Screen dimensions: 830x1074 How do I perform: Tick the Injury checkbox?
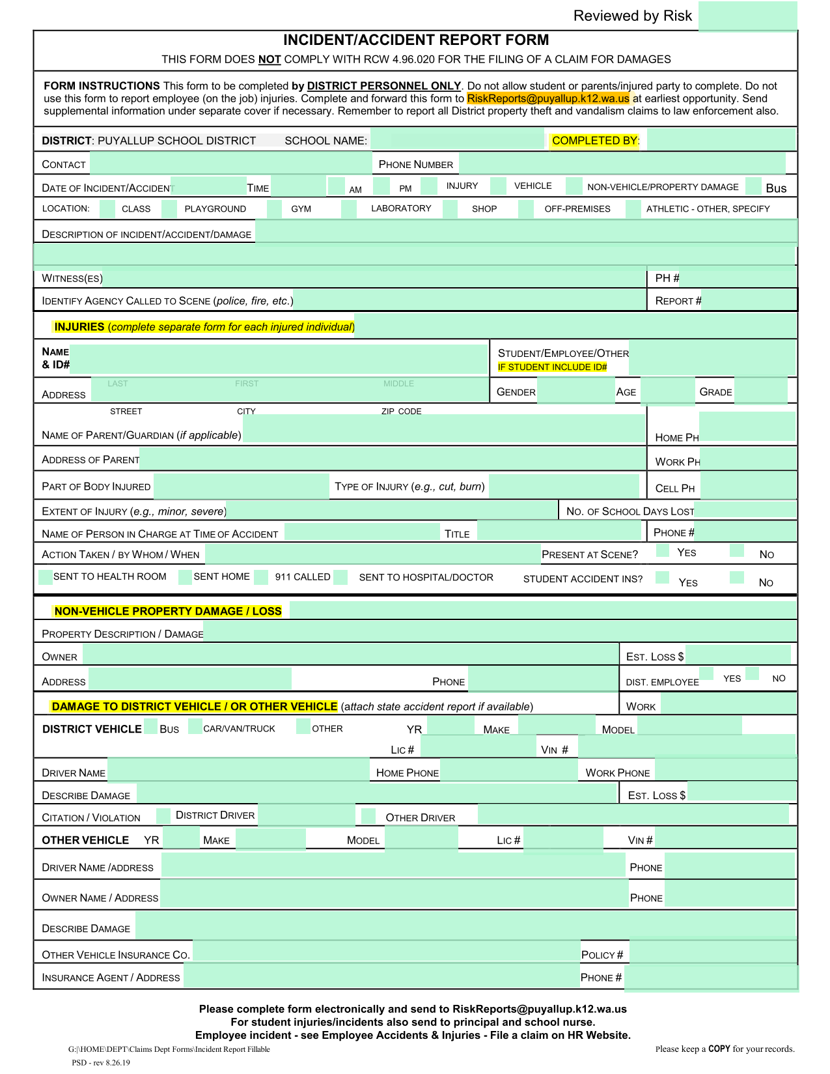coord(429,186)
